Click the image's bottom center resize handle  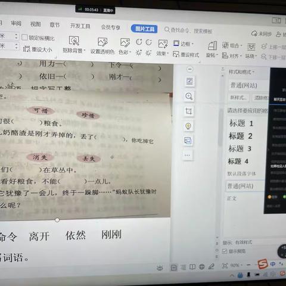click(57, 220)
